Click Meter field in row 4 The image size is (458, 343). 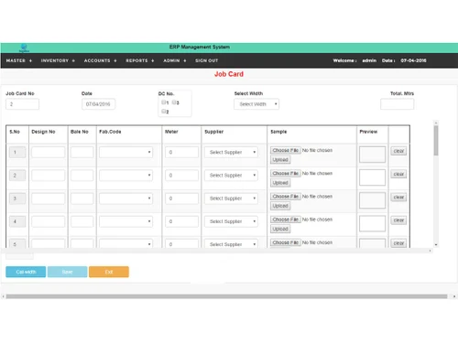pos(181,221)
